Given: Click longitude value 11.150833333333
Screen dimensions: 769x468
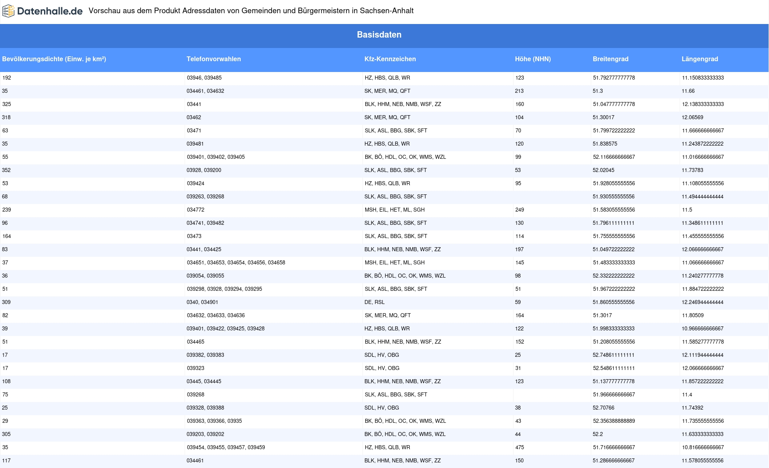Looking at the screenshot, I should [703, 78].
